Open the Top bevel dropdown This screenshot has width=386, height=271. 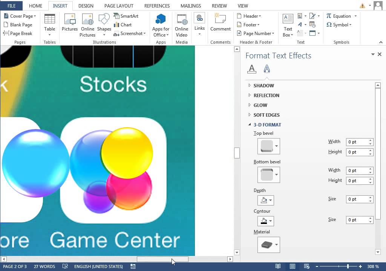pyautogui.click(x=276, y=146)
